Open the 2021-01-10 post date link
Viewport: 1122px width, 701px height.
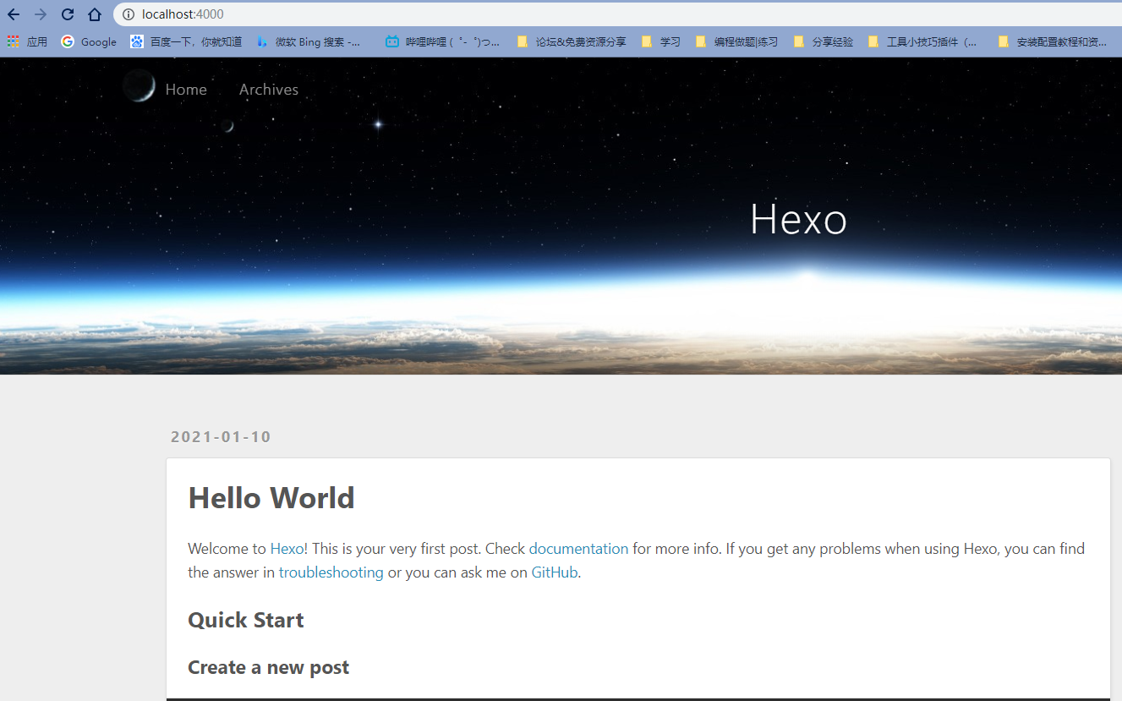[x=221, y=437]
